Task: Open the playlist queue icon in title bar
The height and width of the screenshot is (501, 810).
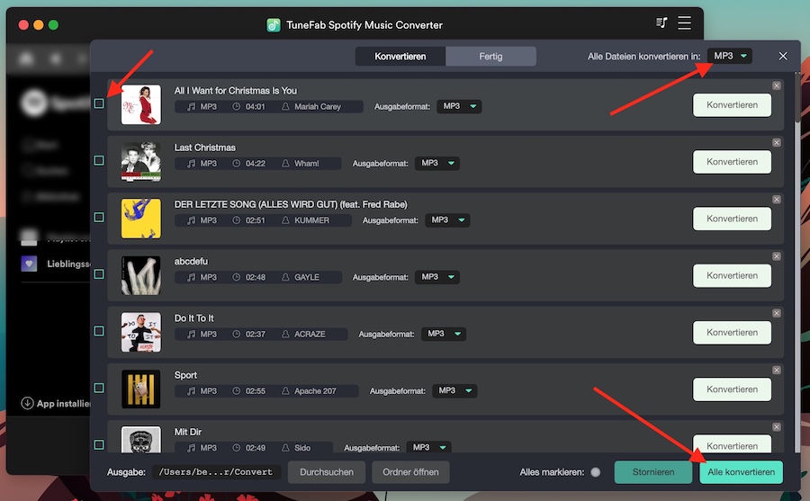Action: click(661, 22)
